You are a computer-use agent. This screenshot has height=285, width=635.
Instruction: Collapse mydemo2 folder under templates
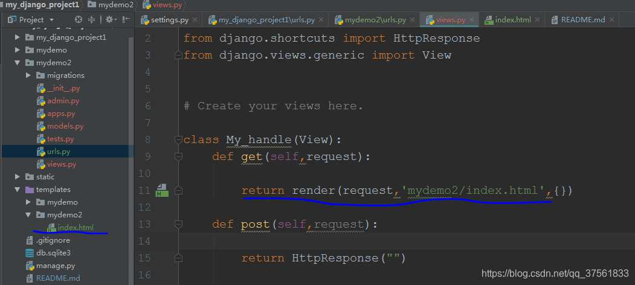pyautogui.click(x=28, y=215)
